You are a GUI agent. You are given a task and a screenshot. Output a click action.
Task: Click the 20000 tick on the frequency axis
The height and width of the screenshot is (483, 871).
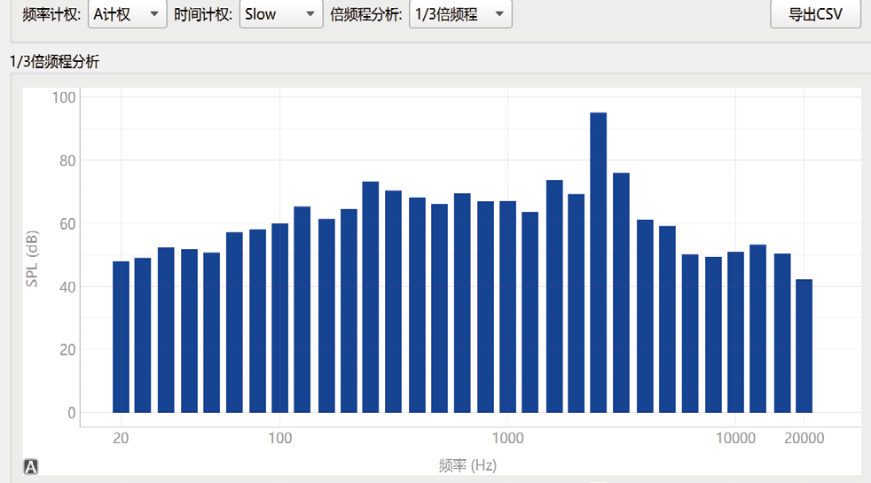tap(804, 438)
